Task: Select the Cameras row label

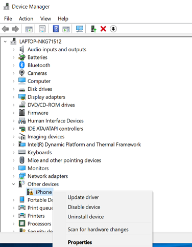Action: tap(37, 73)
